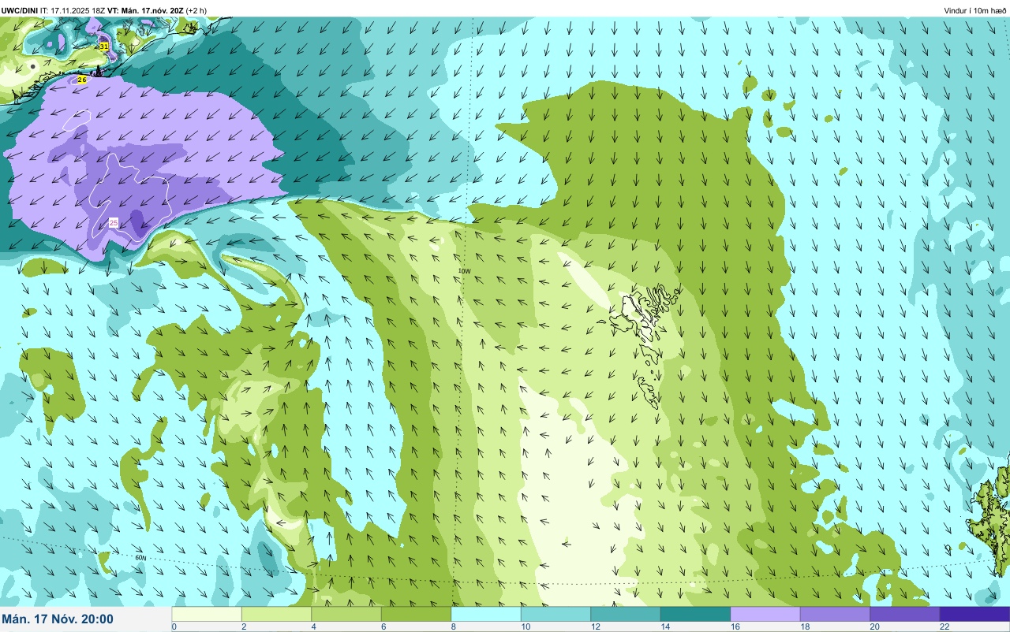Screen dimensions: 1010x632
Task: Click the 12–14 teal legend swatch
Action: [626, 614]
